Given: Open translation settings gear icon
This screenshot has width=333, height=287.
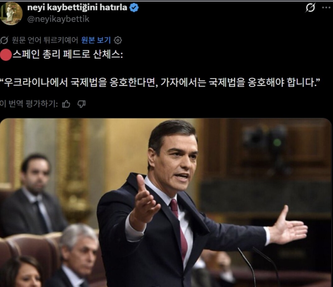Looking at the screenshot, I should pos(118,40).
